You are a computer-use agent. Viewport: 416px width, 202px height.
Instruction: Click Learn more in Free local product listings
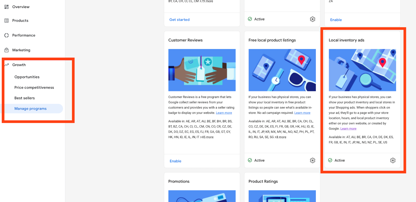point(302,113)
